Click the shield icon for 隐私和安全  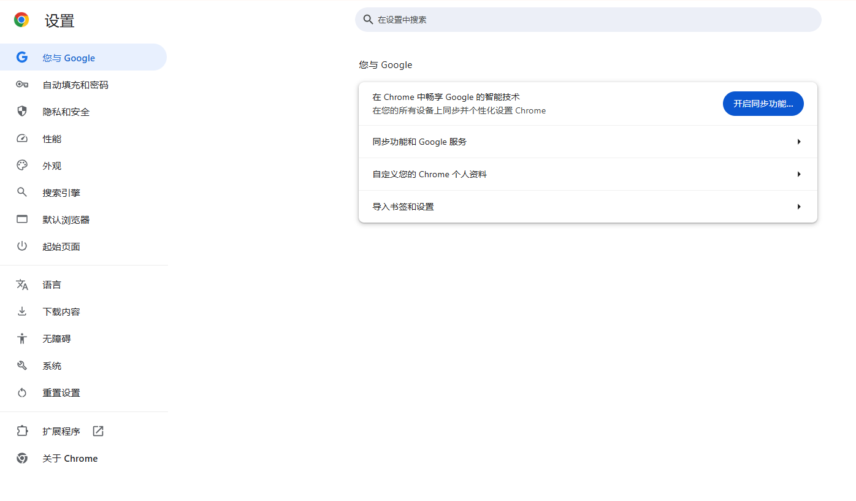tap(22, 112)
